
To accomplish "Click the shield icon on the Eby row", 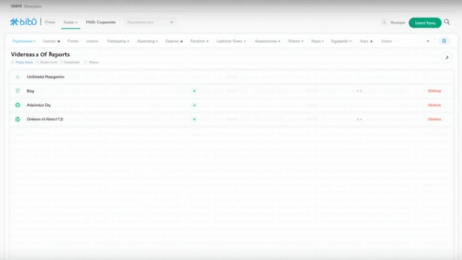I will [x=18, y=91].
